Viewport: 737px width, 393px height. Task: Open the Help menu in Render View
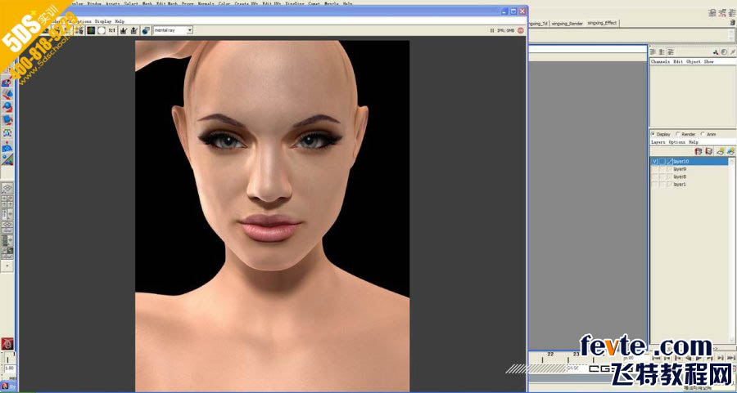[120, 21]
